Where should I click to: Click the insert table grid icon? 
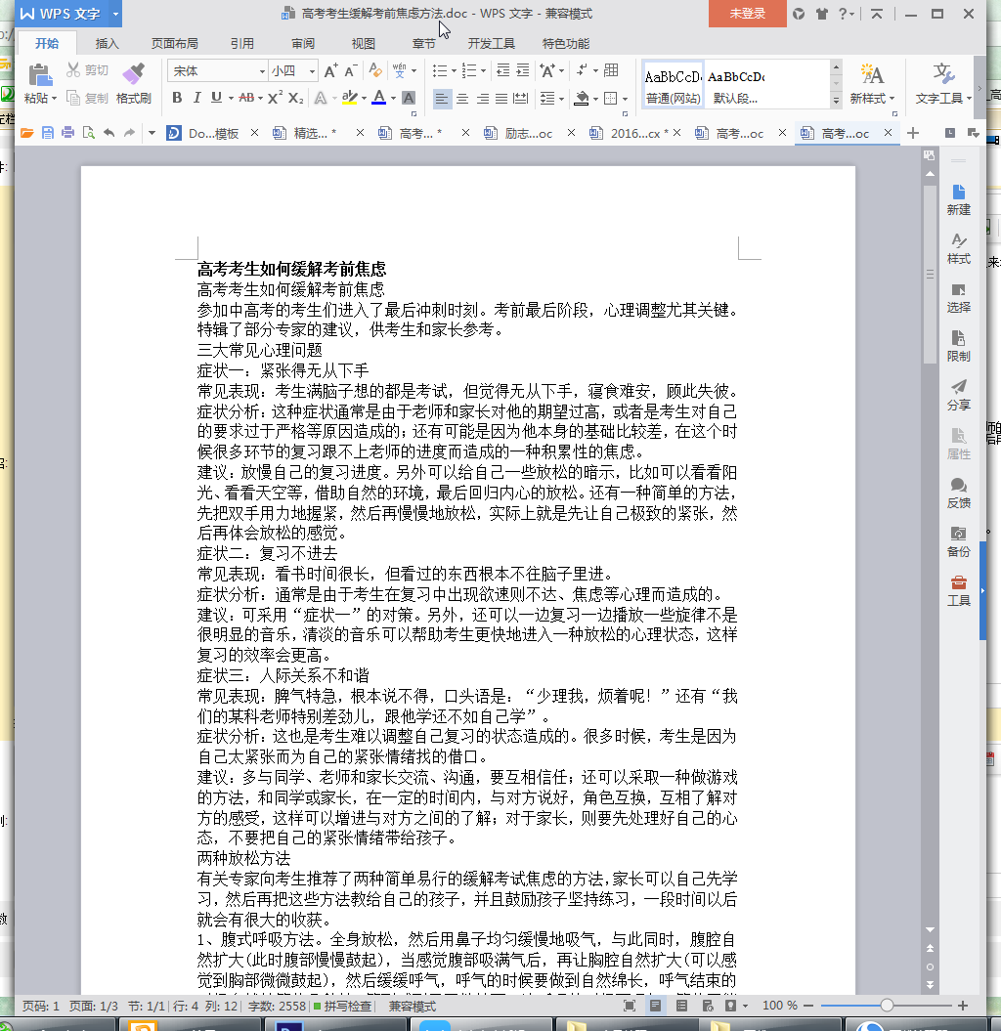point(611,70)
